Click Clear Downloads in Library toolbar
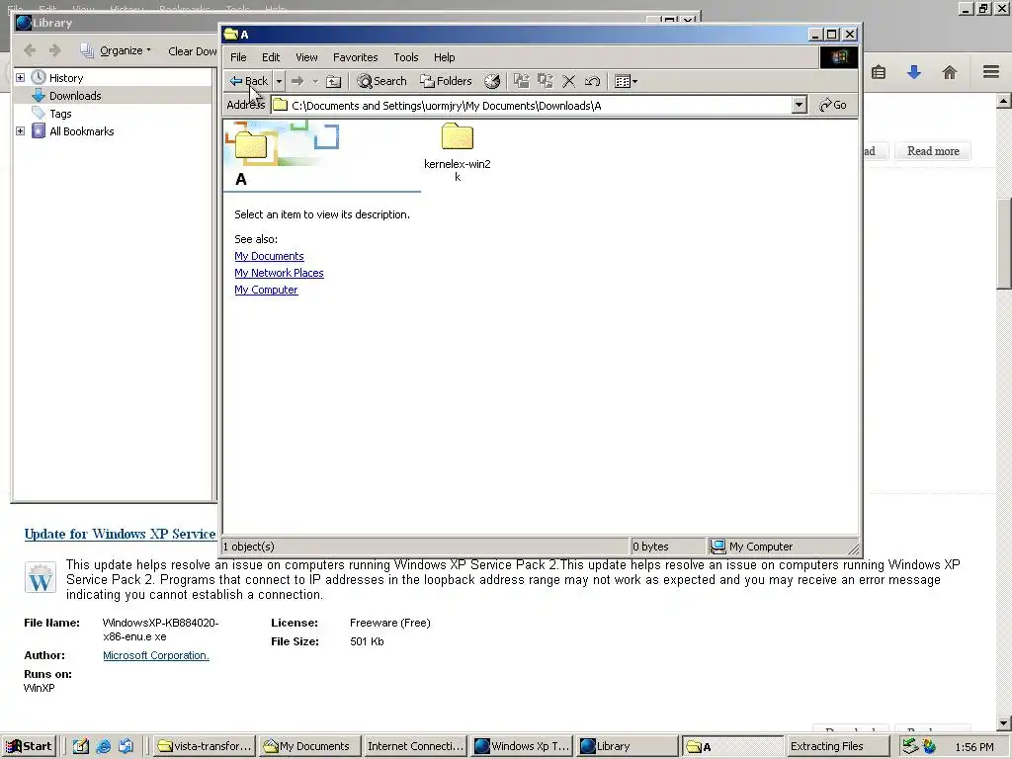Image resolution: width=1012 pixels, height=759 pixels. [x=192, y=51]
